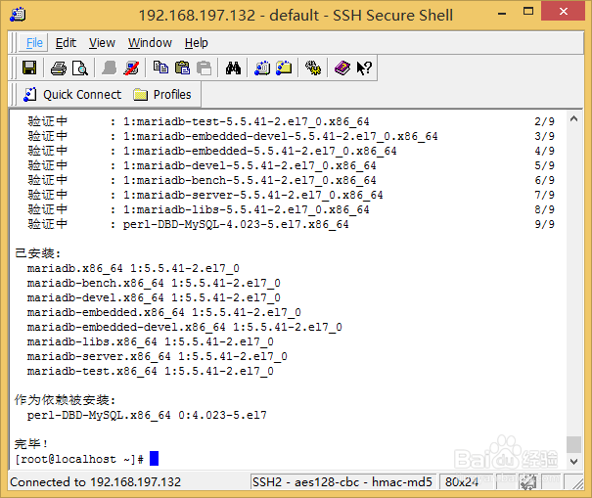Click the Save toolbar icon
The image size is (592, 498).
click(29, 68)
